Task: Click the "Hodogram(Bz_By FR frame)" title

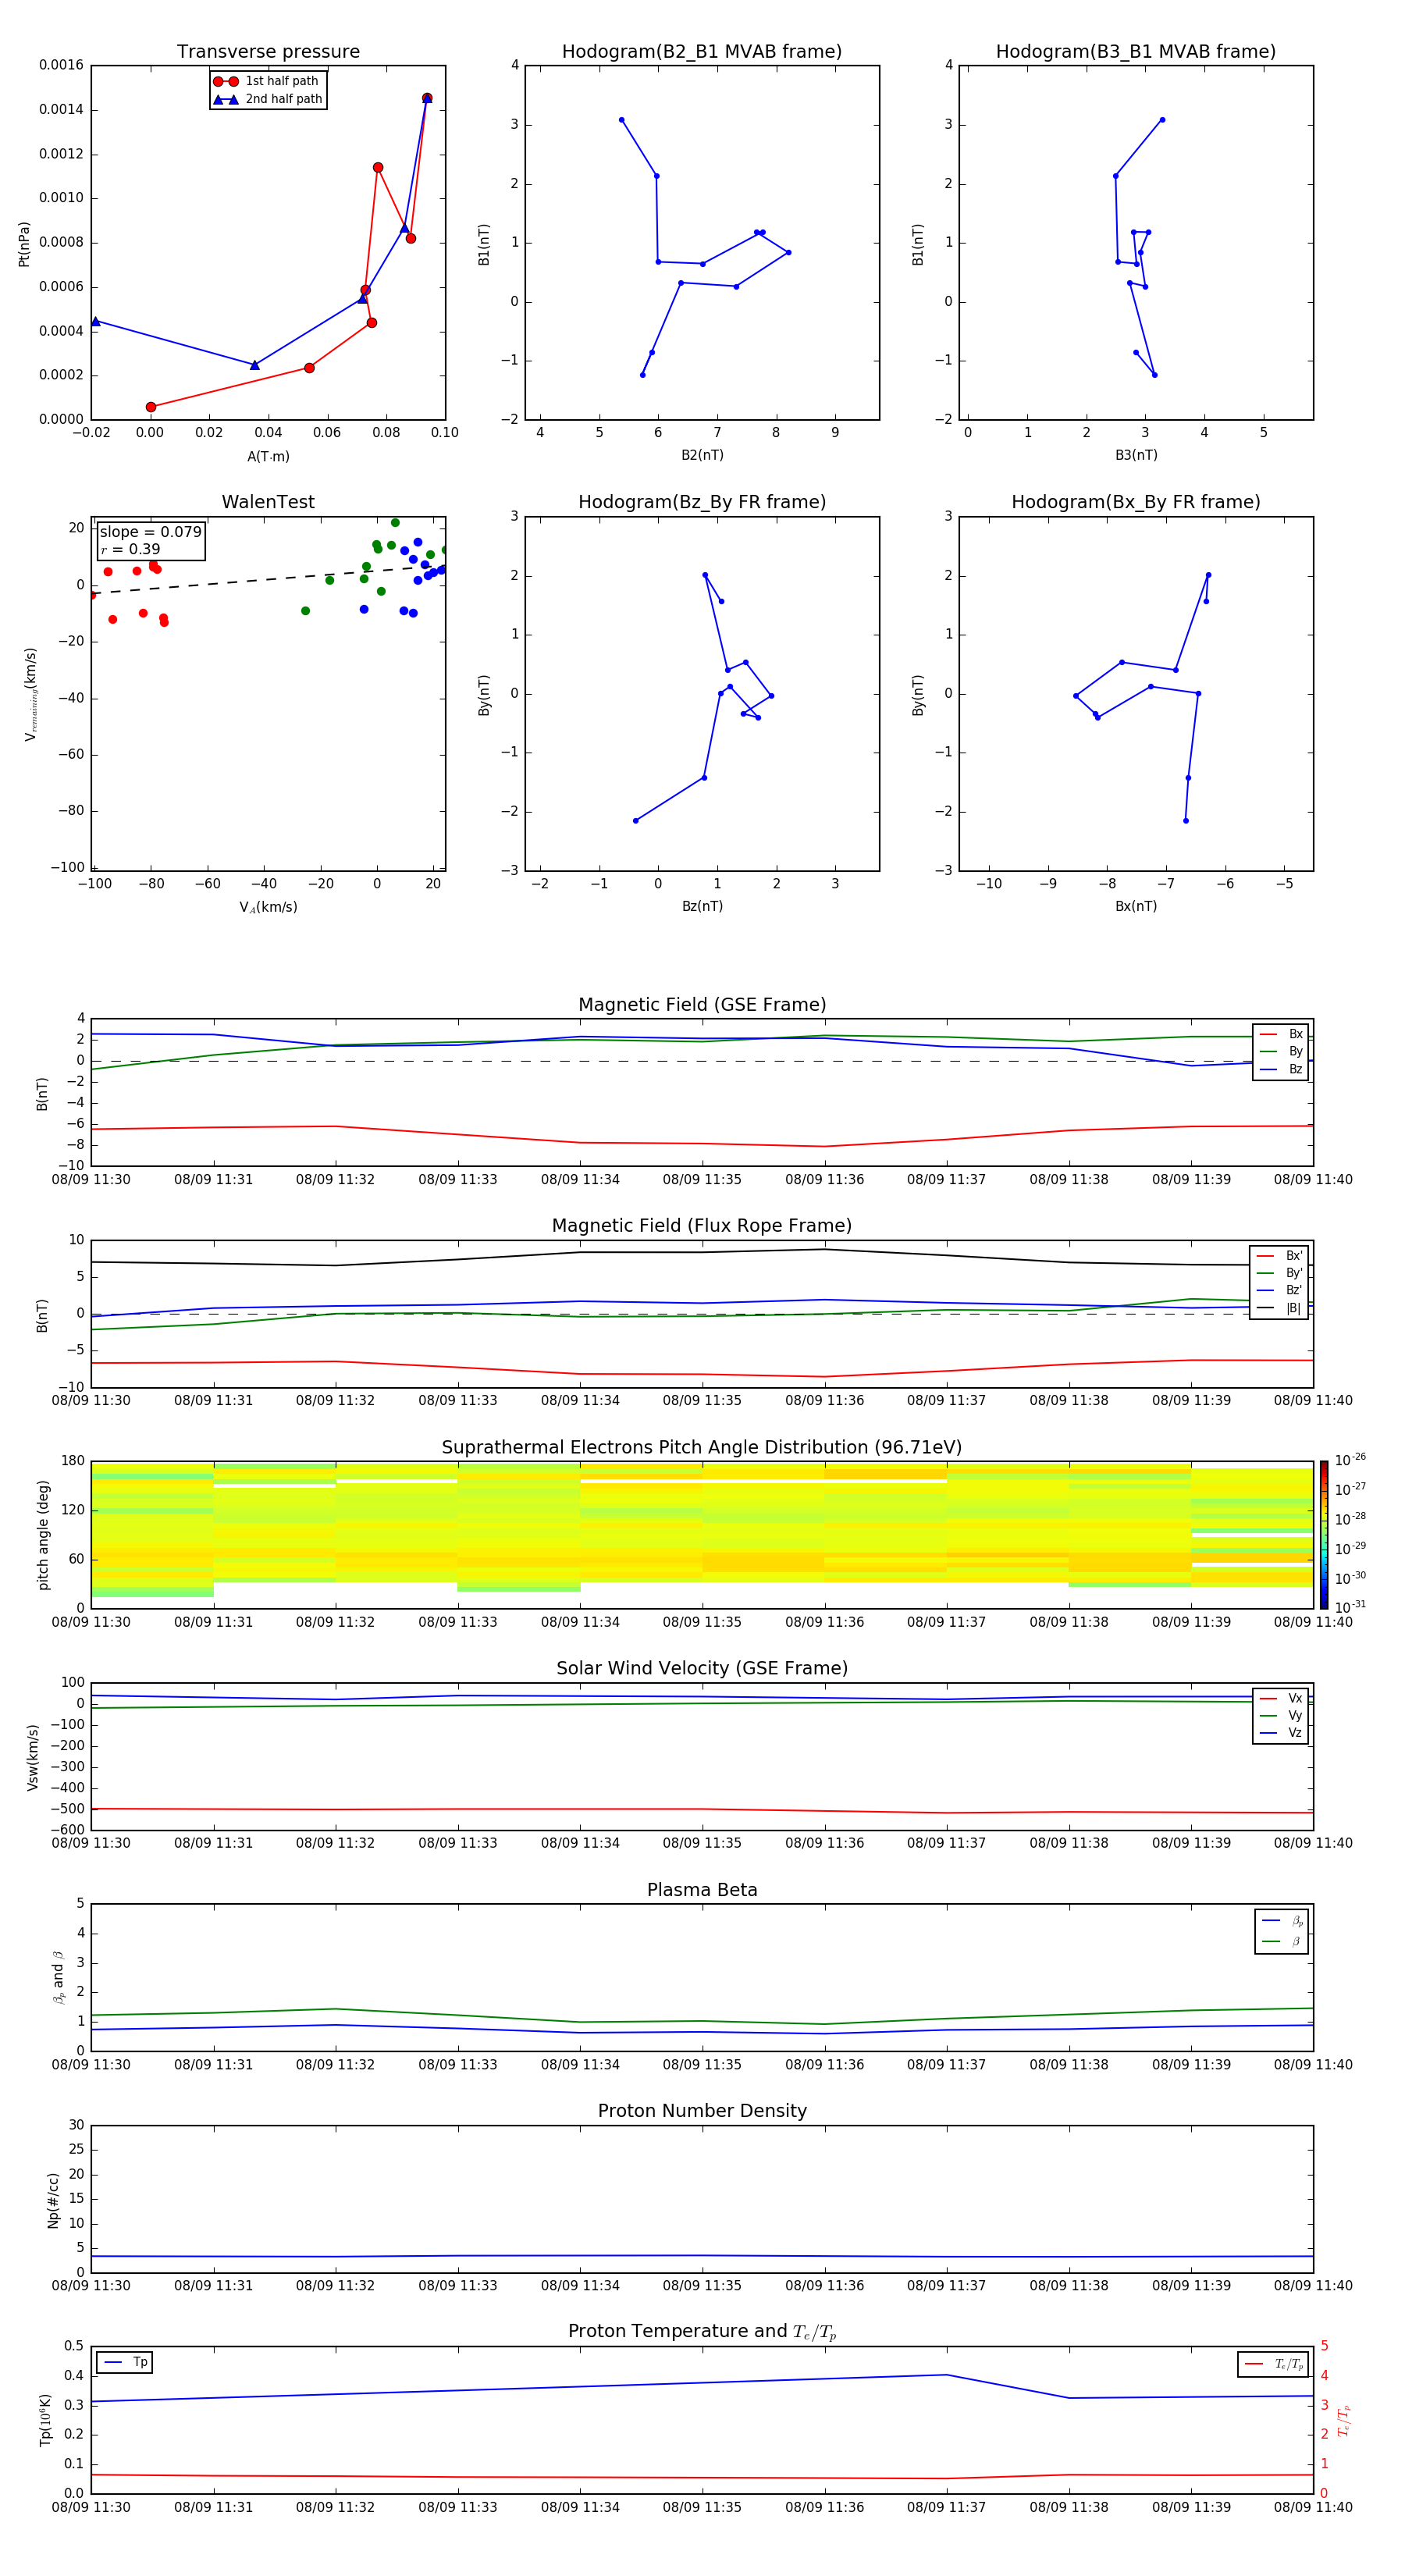Action: pyautogui.click(x=702, y=502)
